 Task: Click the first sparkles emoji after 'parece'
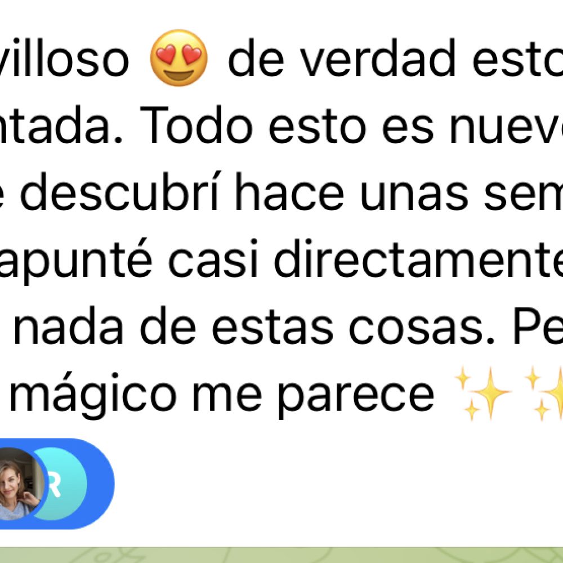(x=482, y=393)
